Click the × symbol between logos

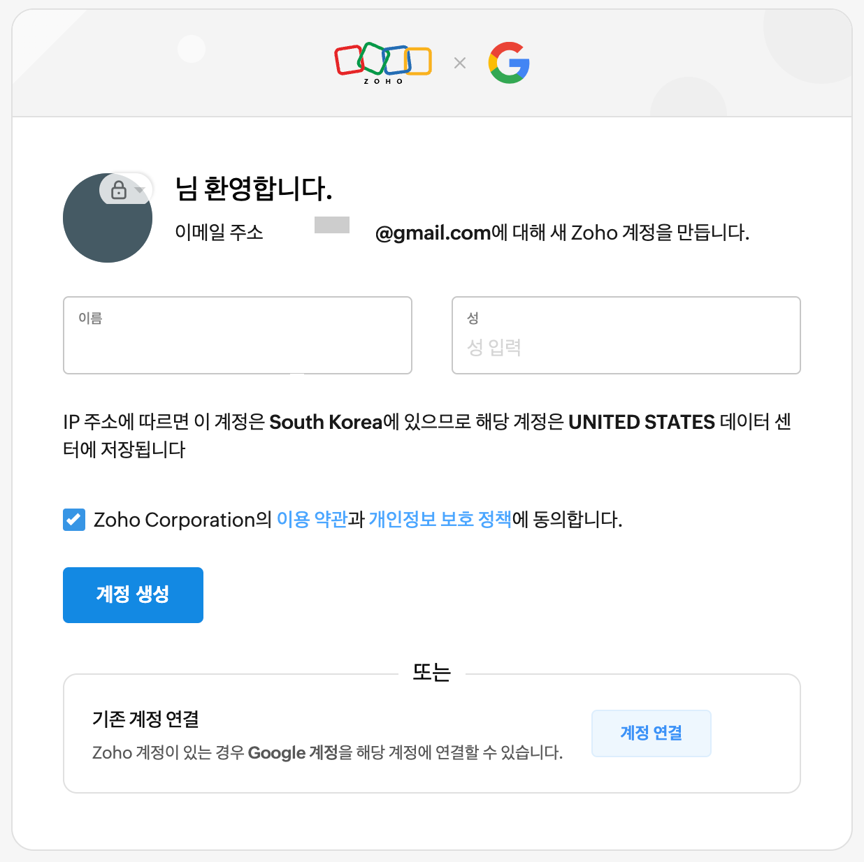point(460,63)
